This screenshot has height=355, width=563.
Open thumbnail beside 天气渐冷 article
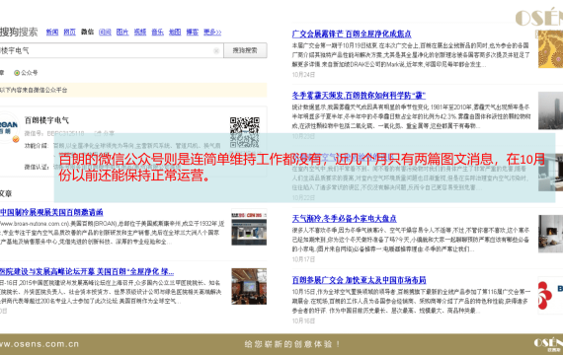[x=550, y=234]
